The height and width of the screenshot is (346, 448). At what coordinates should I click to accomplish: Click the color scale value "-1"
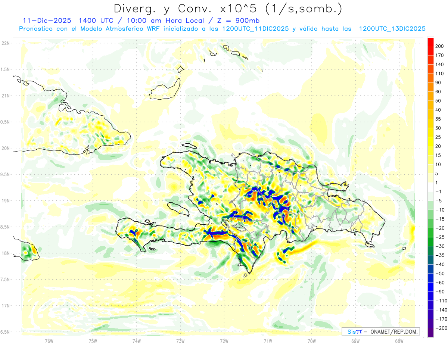[x=439, y=191]
